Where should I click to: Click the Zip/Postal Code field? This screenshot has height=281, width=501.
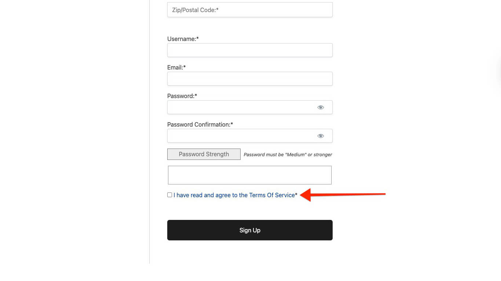250,10
